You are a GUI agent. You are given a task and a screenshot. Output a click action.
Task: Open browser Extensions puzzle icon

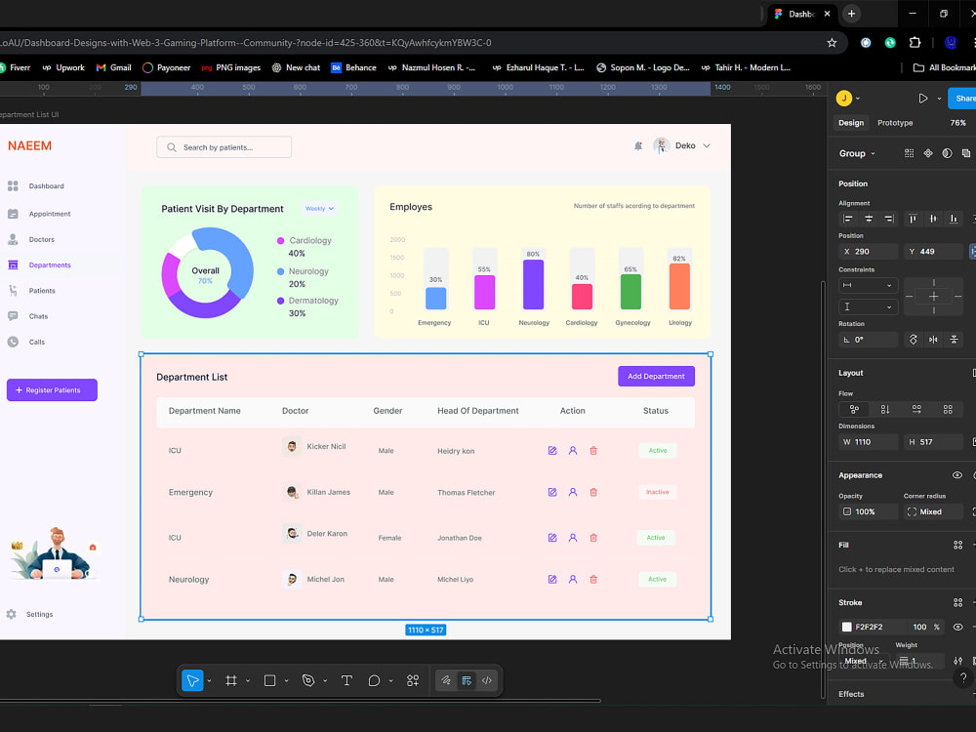(915, 43)
